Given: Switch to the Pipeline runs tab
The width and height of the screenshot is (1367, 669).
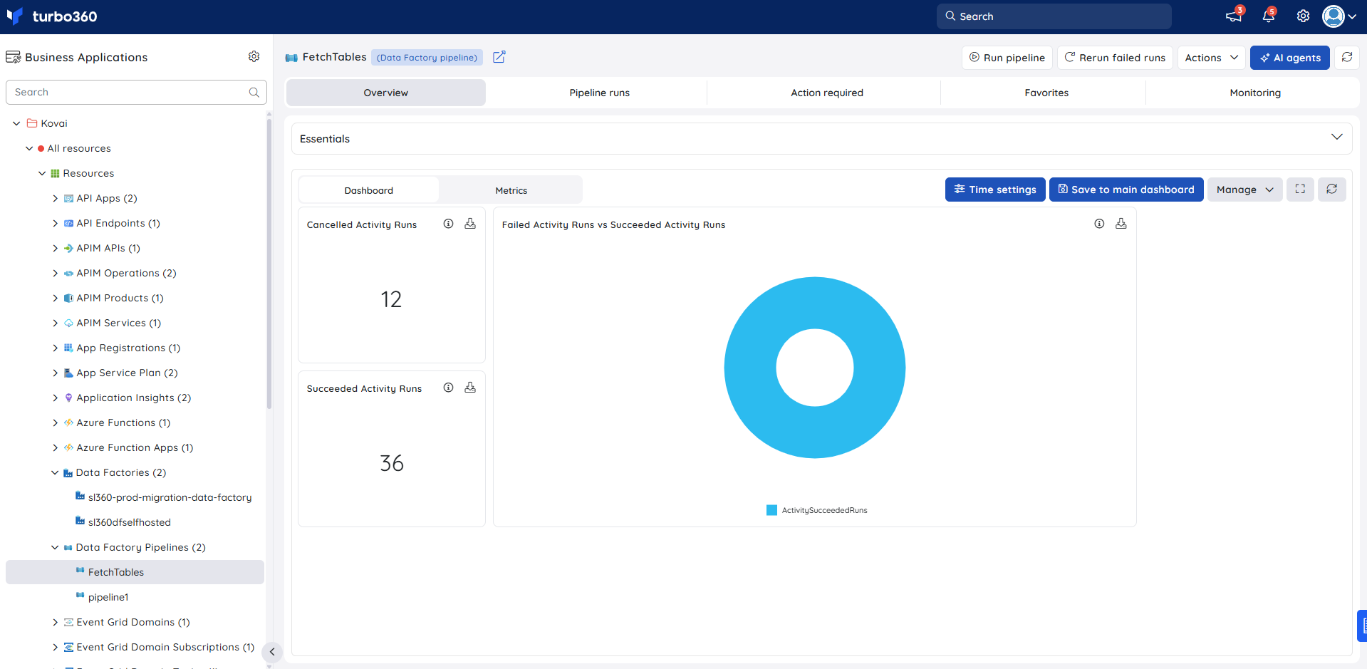Looking at the screenshot, I should point(600,93).
